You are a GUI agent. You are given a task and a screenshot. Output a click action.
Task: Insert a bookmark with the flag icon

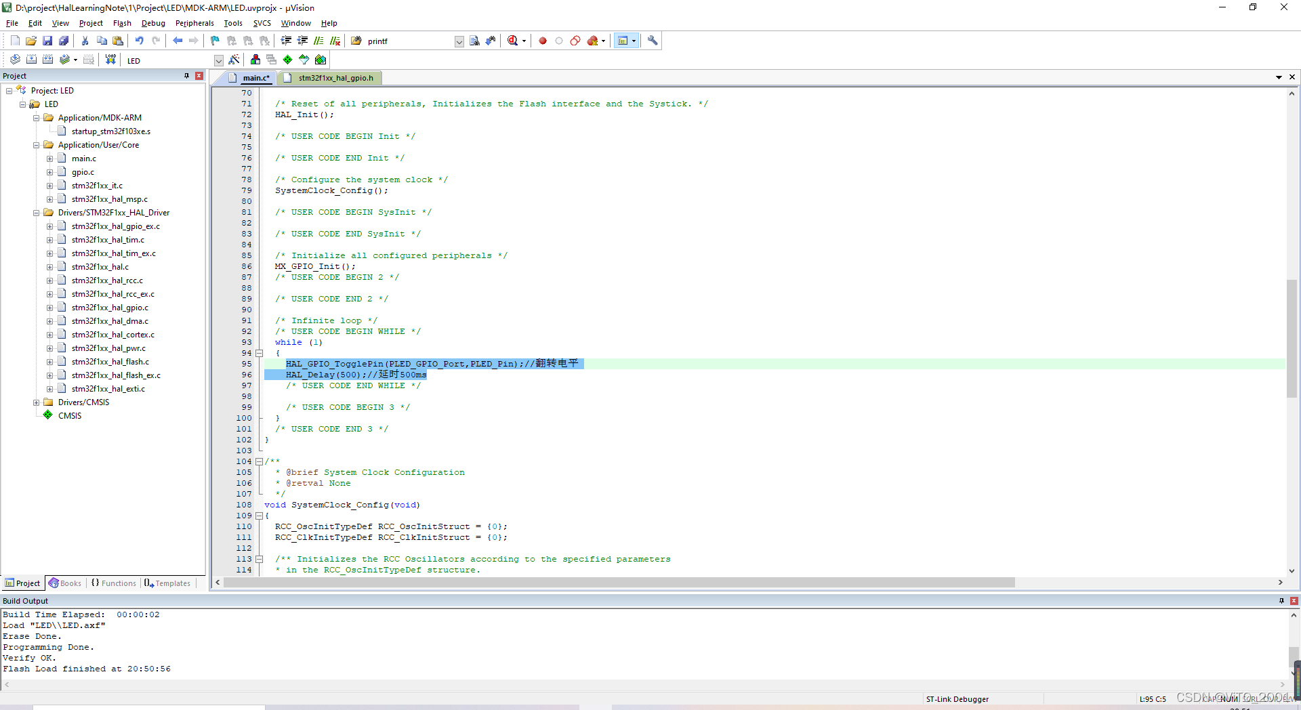point(215,41)
